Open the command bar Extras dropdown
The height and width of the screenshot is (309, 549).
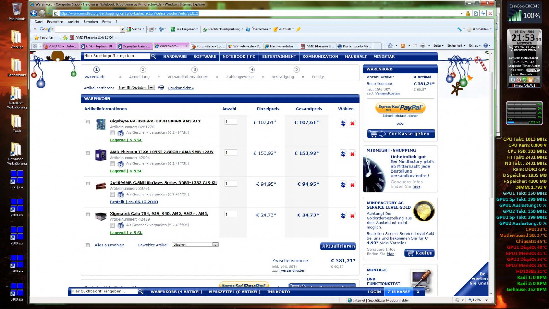pos(475,45)
